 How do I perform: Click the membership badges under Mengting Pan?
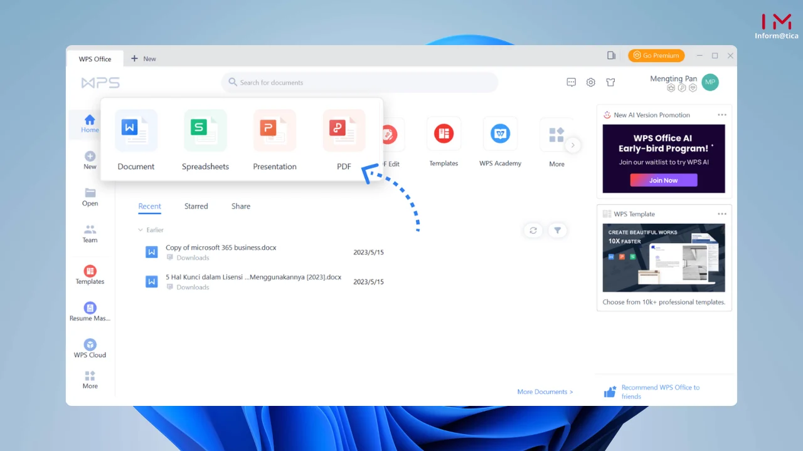tap(682, 88)
